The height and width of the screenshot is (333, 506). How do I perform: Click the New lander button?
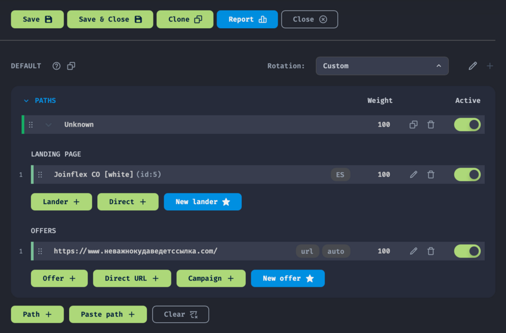[202, 202]
